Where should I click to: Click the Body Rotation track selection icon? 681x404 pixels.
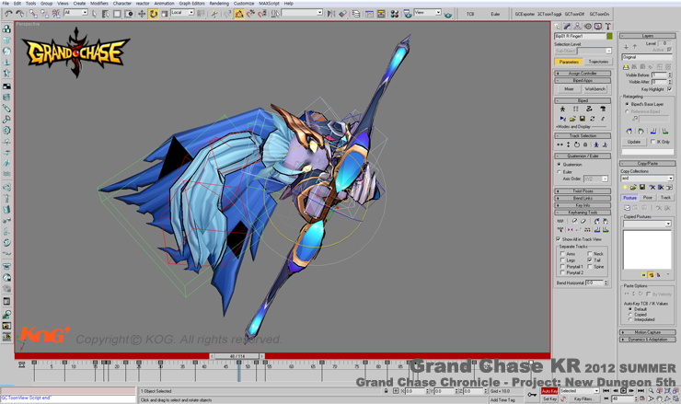point(577,144)
